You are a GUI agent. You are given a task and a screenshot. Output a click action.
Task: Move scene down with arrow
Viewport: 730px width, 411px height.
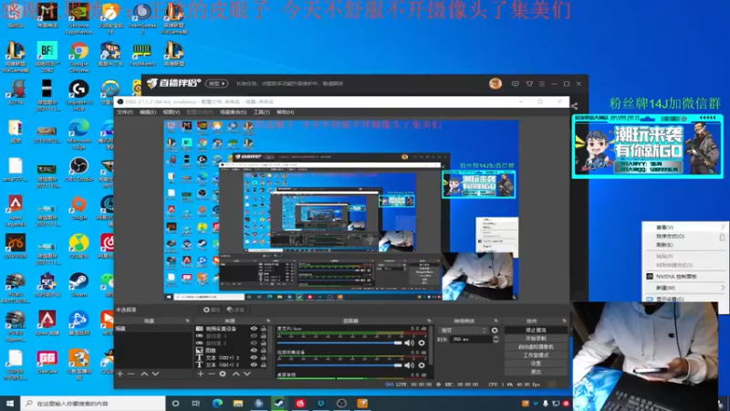(155, 374)
